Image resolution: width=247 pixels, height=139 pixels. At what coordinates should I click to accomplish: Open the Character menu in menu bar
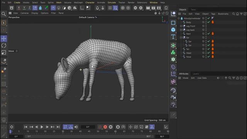pyautogui.click(x=90, y=3)
